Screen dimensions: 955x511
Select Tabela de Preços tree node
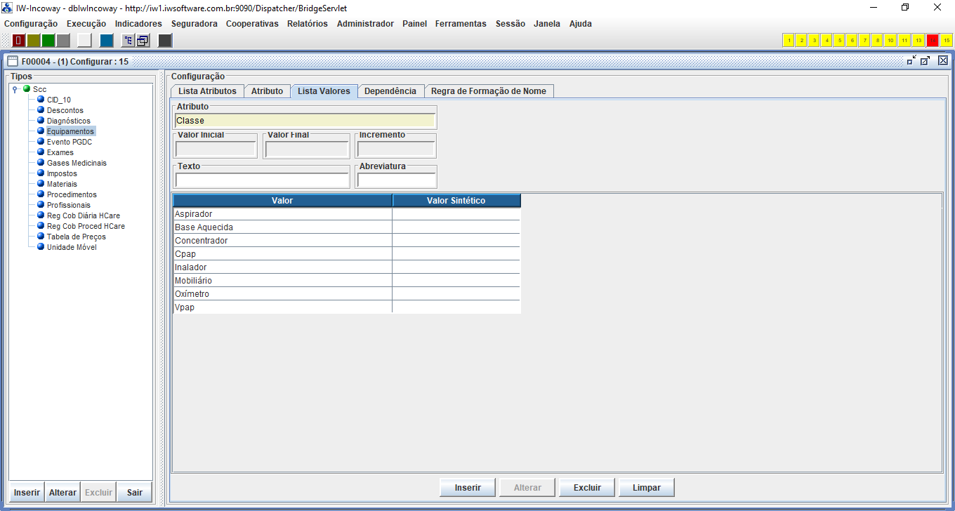click(x=76, y=237)
